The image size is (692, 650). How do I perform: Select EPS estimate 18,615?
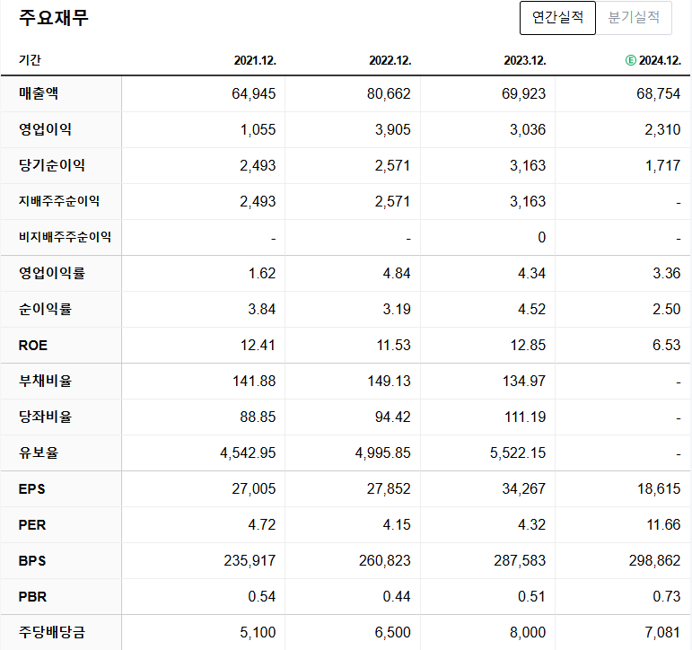click(659, 488)
